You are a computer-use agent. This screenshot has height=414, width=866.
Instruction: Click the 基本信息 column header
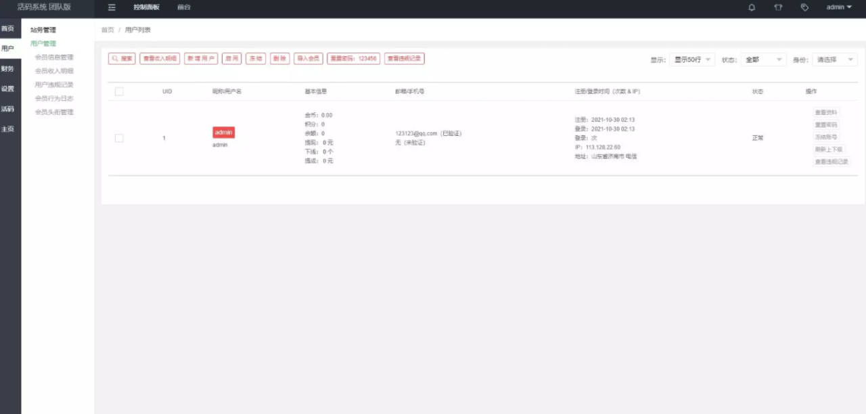[316, 91]
